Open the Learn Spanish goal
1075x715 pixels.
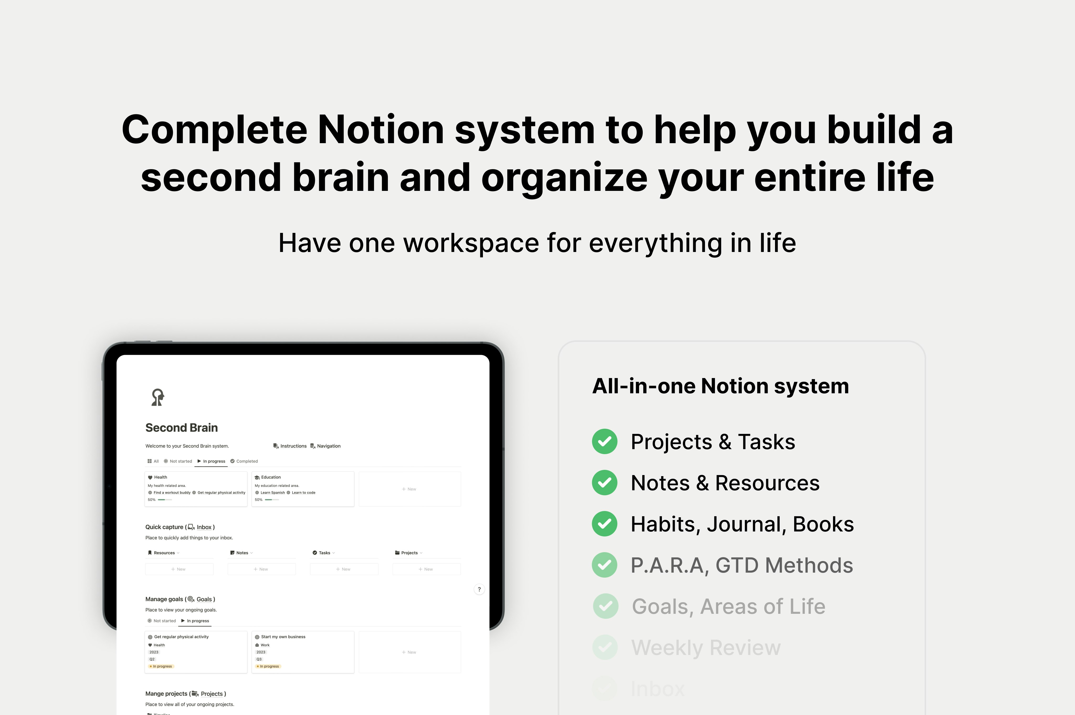270,492
